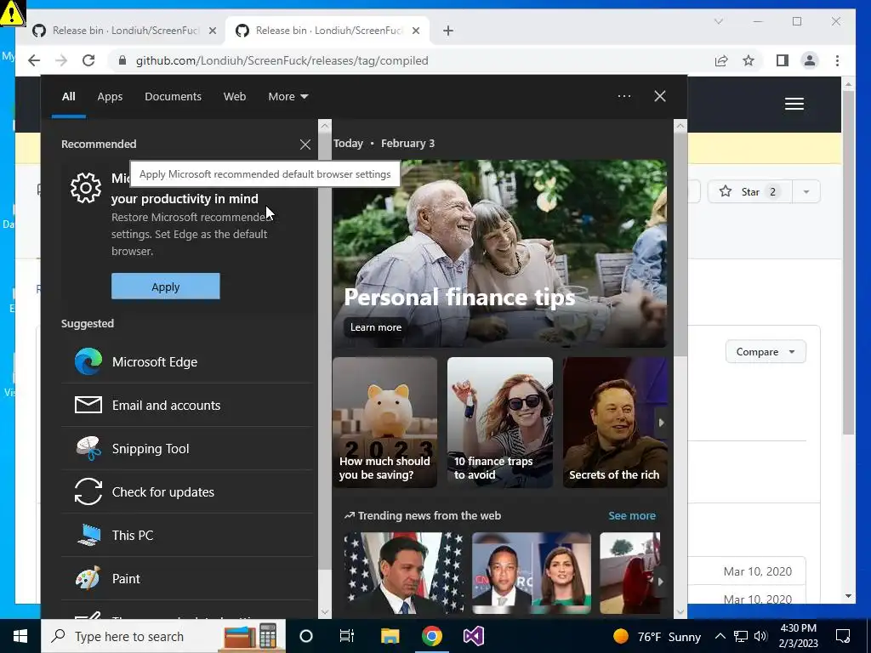Image resolution: width=871 pixels, height=653 pixels.
Task: Select the Documents search tab
Action: (173, 97)
